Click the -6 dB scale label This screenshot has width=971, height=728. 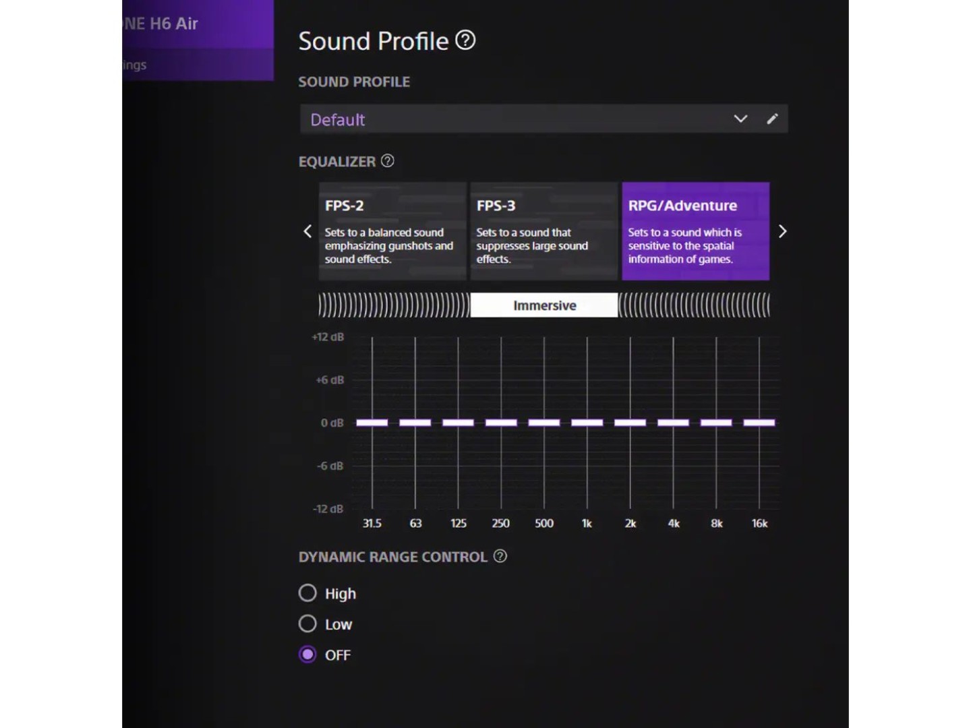(x=330, y=466)
